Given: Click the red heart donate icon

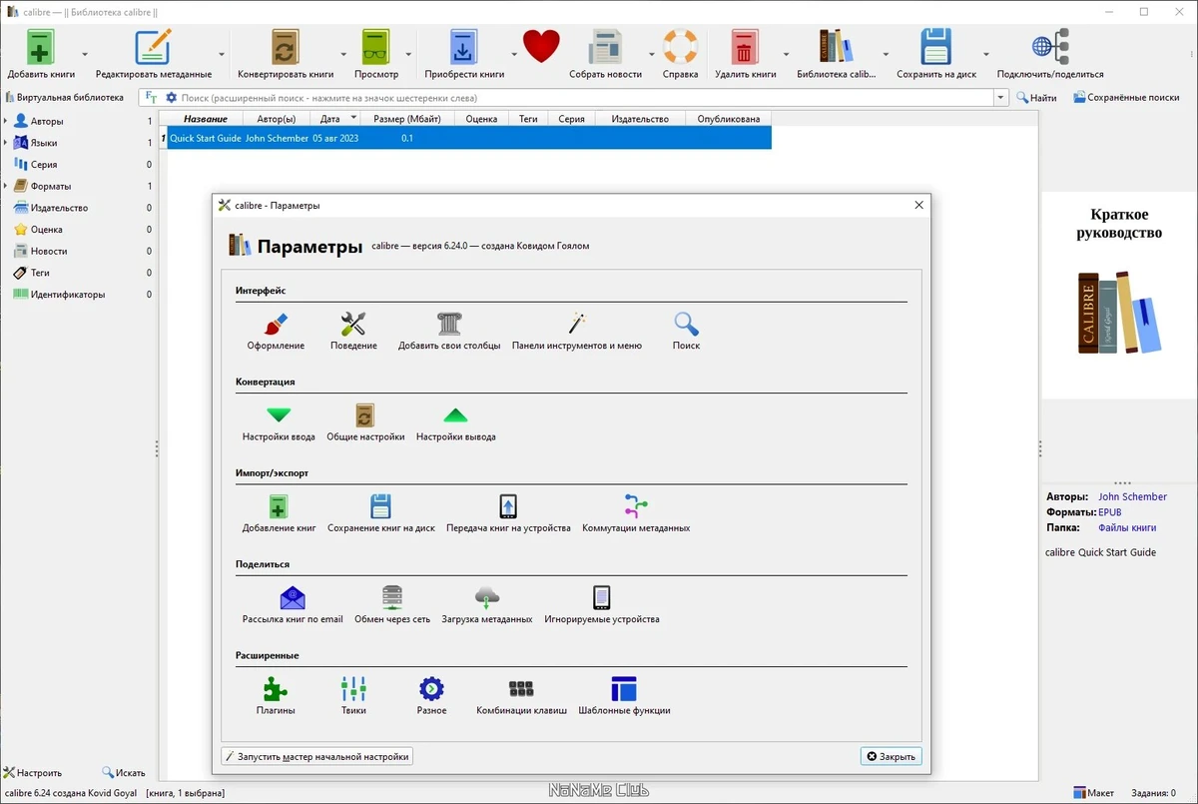Looking at the screenshot, I should [541, 47].
